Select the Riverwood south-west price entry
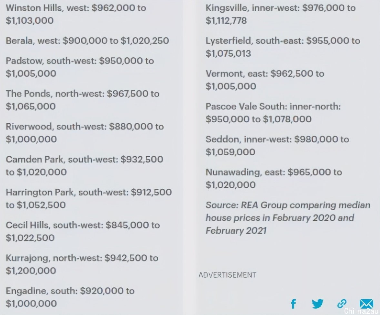 (85, 133)
